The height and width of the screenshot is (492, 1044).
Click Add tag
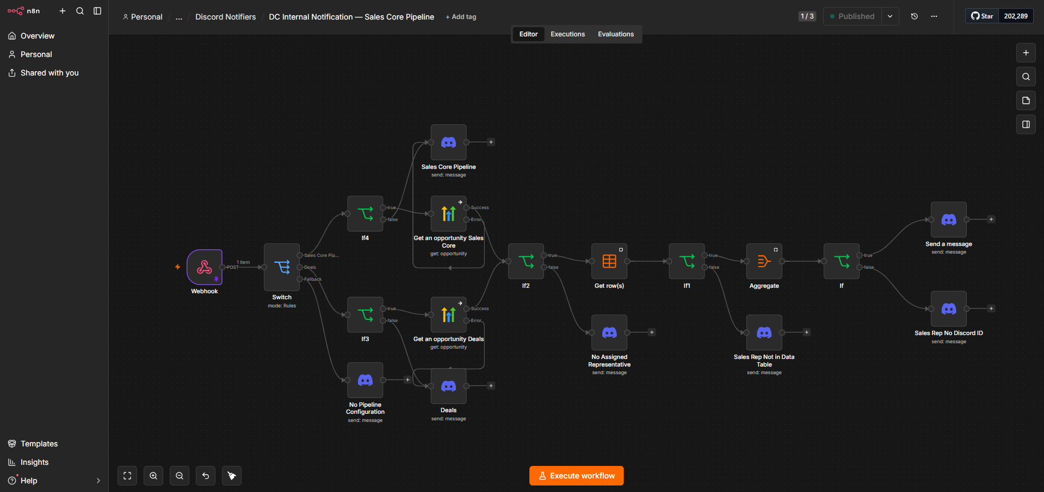461,17
